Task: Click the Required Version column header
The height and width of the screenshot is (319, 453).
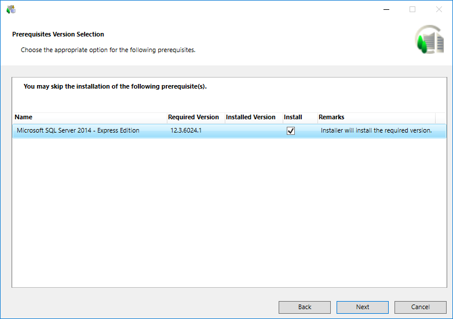Action: (x=194, y=117)
